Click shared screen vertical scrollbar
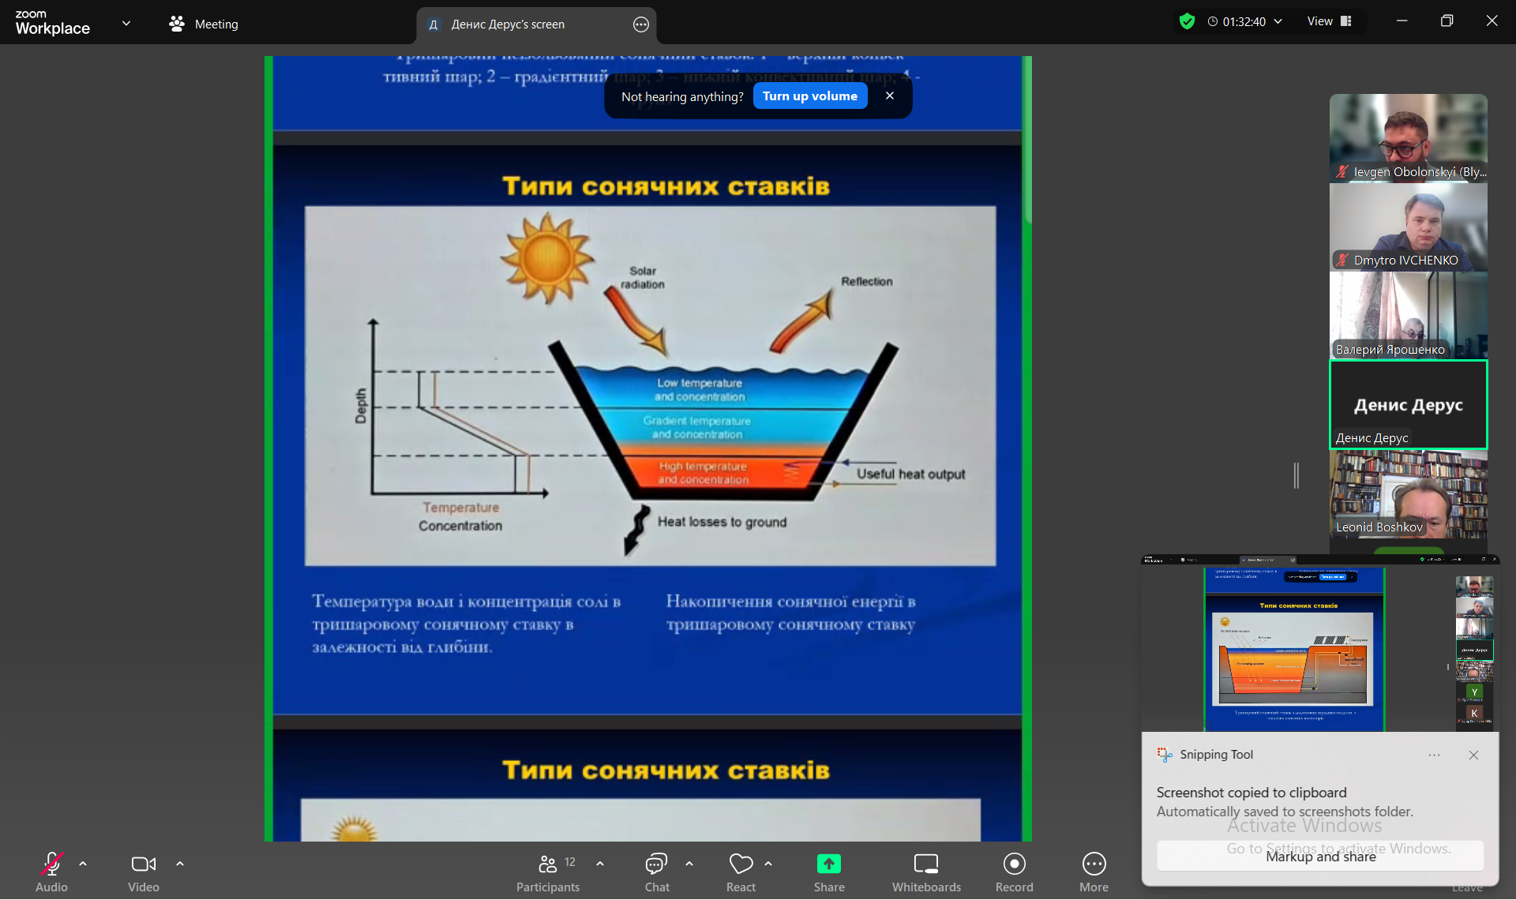The image size is (1516, 900). point(1027,139)
